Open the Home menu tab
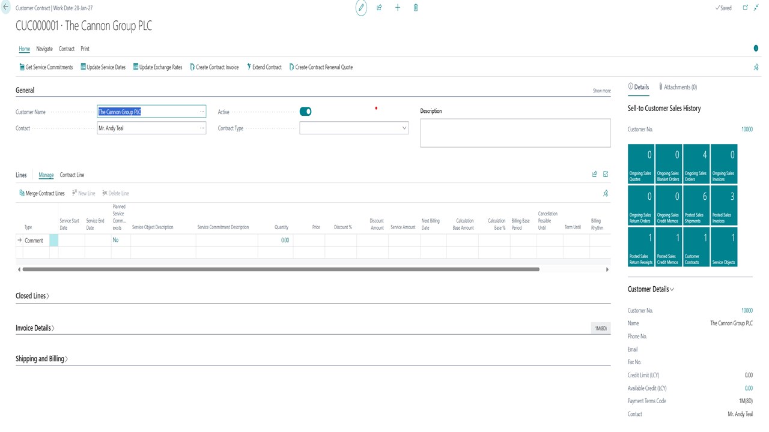 coord(24,49)
